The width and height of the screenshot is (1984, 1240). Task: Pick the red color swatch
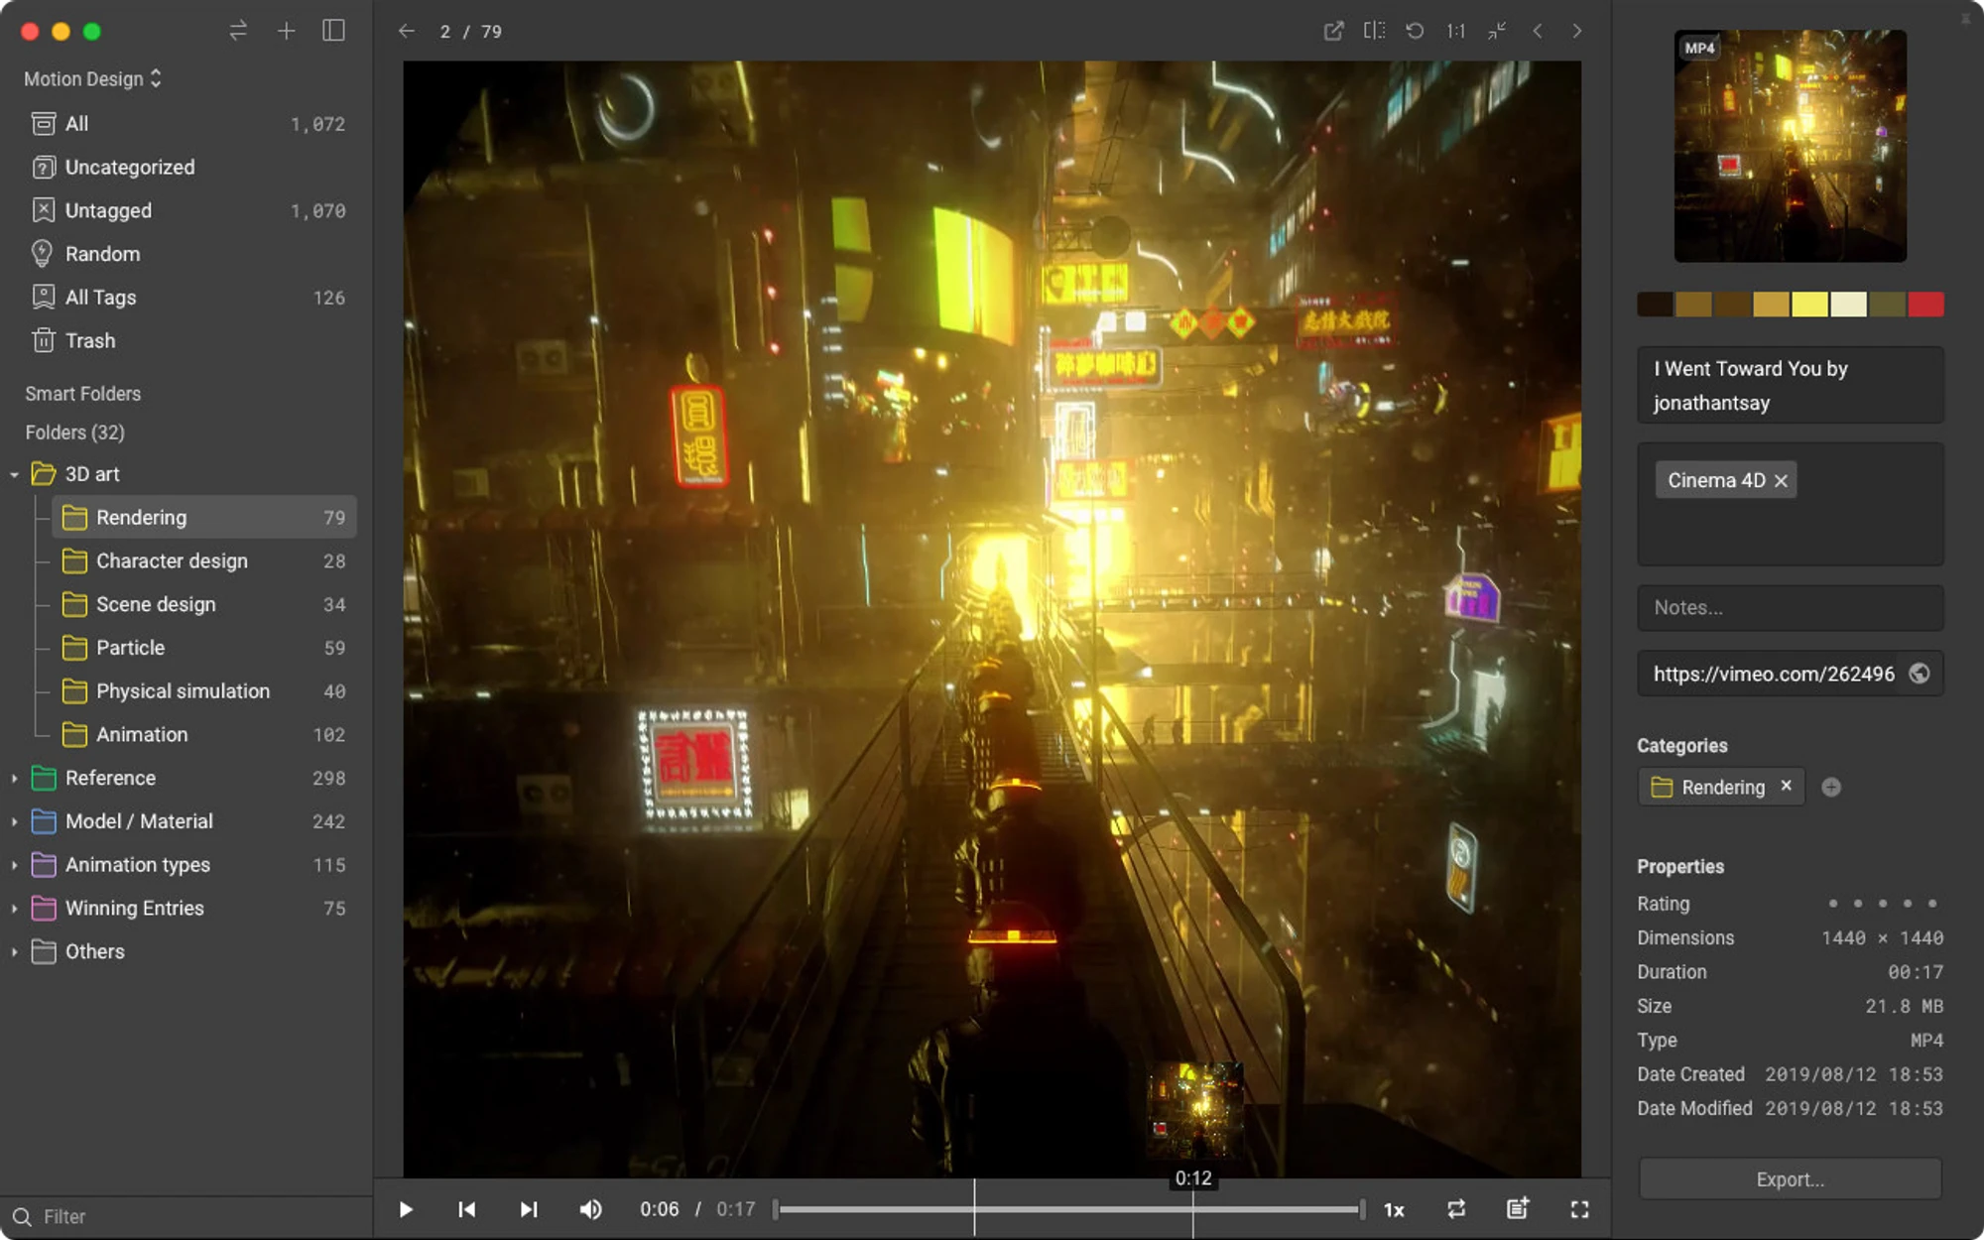click(x=1925, y=305)
